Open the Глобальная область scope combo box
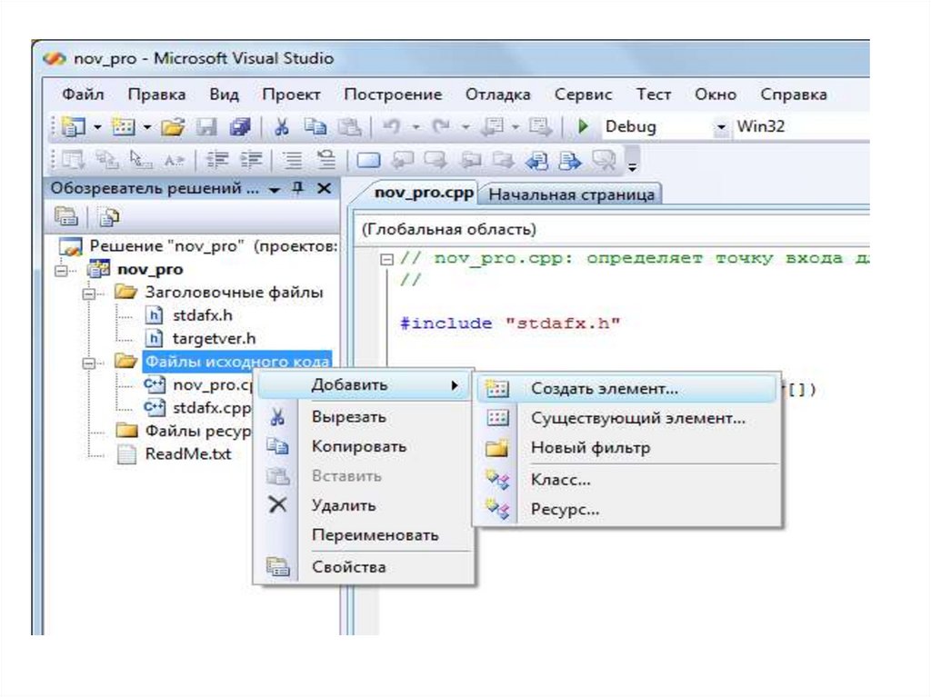 coord(609,229)
